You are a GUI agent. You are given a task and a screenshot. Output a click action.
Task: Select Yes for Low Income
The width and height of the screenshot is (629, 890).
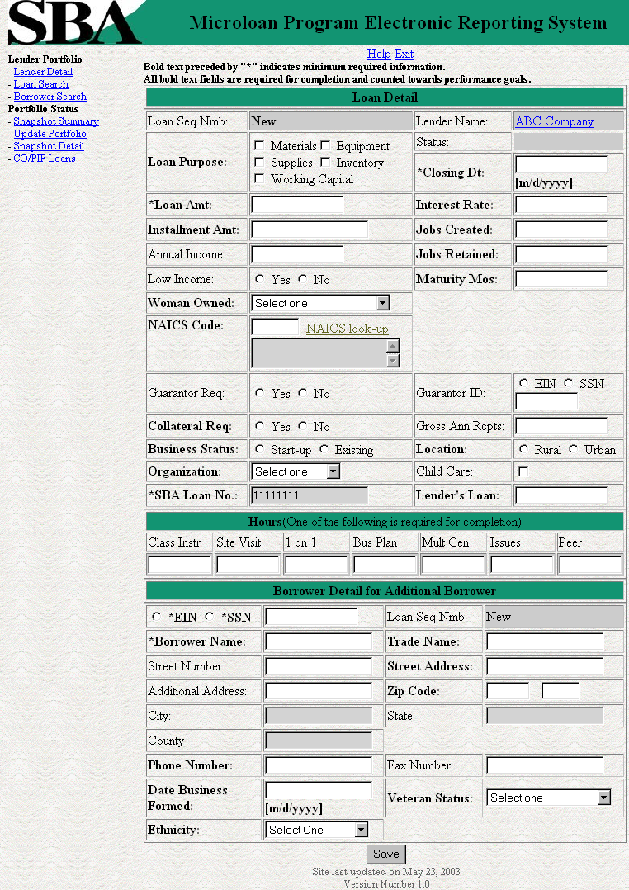[260, 280]
